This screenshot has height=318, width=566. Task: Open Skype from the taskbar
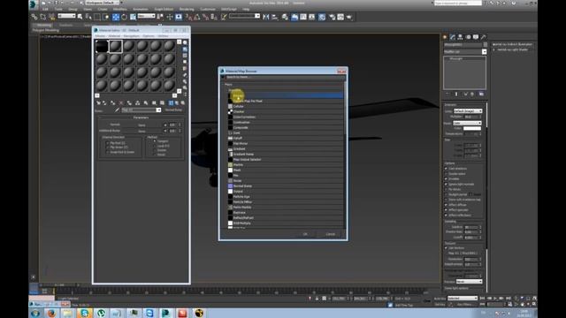84,313
